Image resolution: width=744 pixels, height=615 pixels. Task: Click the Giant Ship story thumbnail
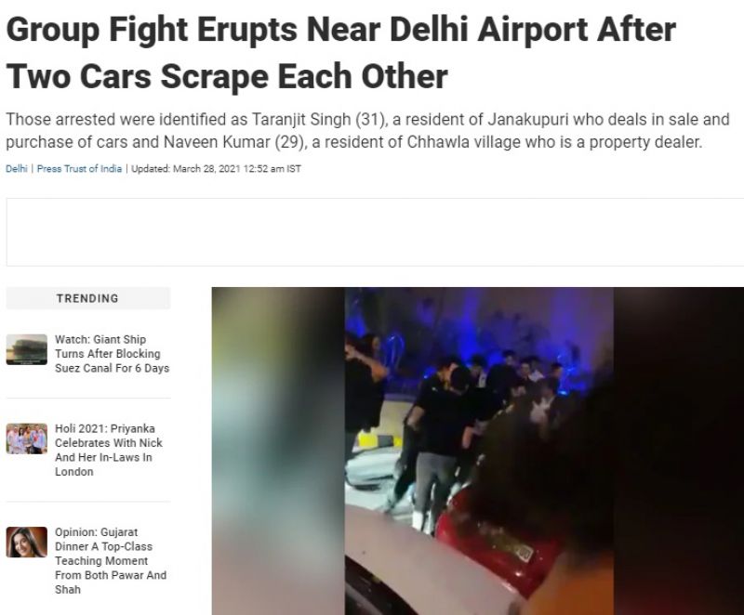click(27, 349)
